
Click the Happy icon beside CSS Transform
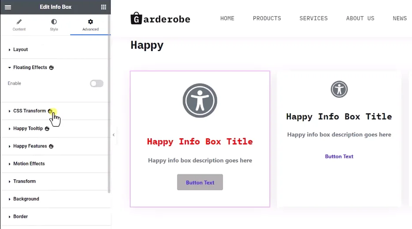coord(50,111)
